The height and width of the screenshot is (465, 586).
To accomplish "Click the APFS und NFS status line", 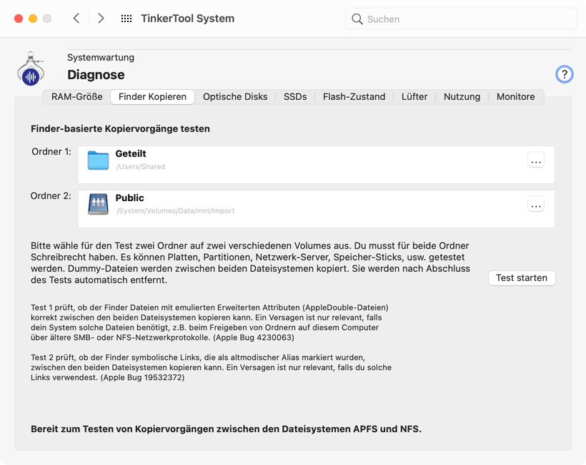I will [x=226, y=429].
